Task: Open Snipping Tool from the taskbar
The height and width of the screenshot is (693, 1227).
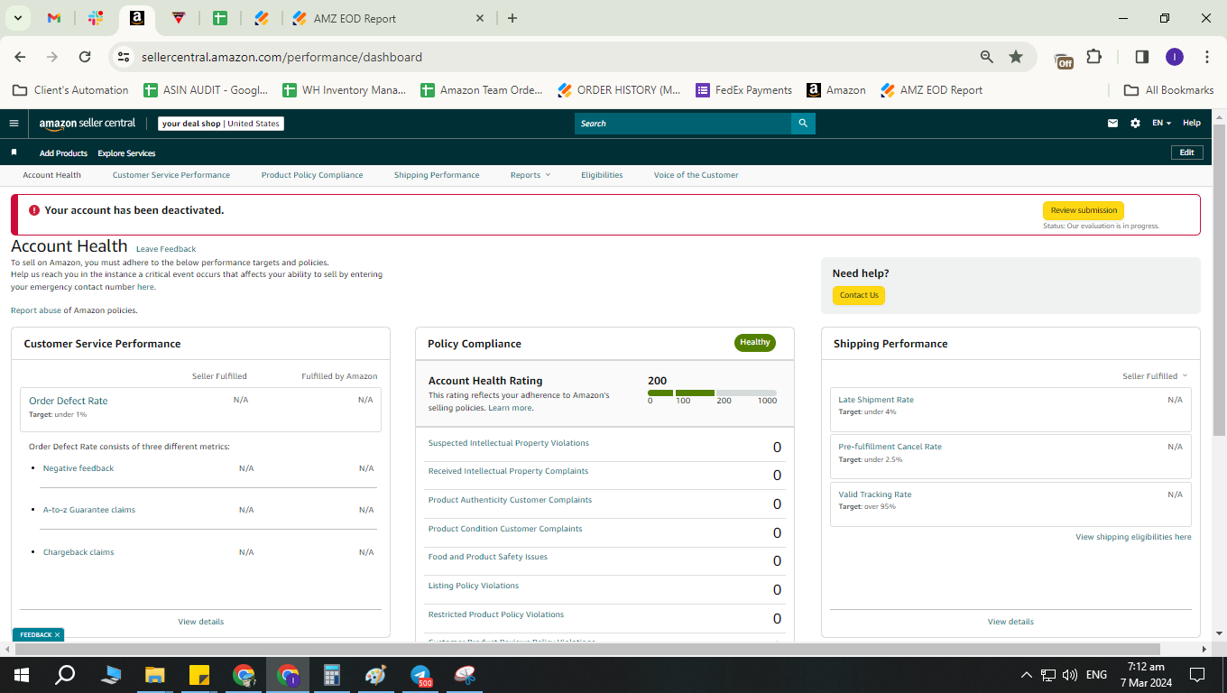Action: point(465,675)
